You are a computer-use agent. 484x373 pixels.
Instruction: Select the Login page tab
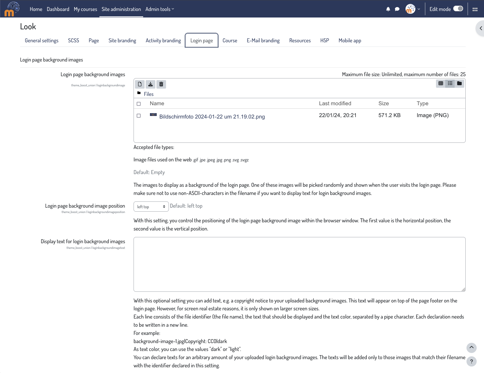pyautogui.click(x=202, y=40)
